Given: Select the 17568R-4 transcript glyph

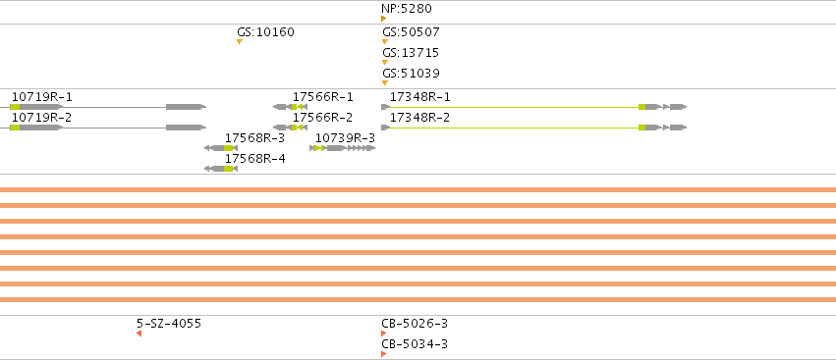Looking at the screenshot, I should pyautogui.click(x=221, y=169).
